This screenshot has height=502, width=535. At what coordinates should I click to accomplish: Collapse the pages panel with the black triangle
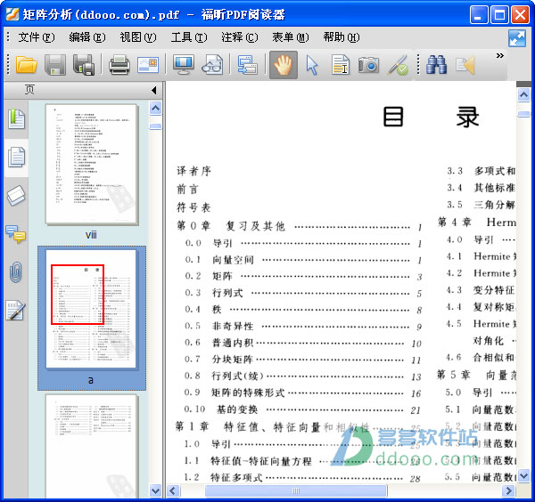click(154, 90)
